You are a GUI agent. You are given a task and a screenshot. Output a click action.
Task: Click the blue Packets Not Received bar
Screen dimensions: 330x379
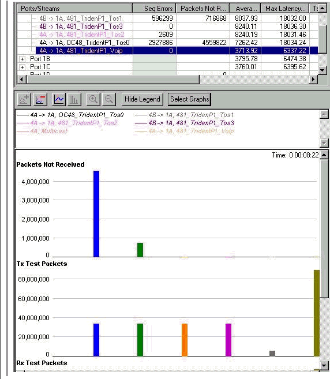pos(96,213)
